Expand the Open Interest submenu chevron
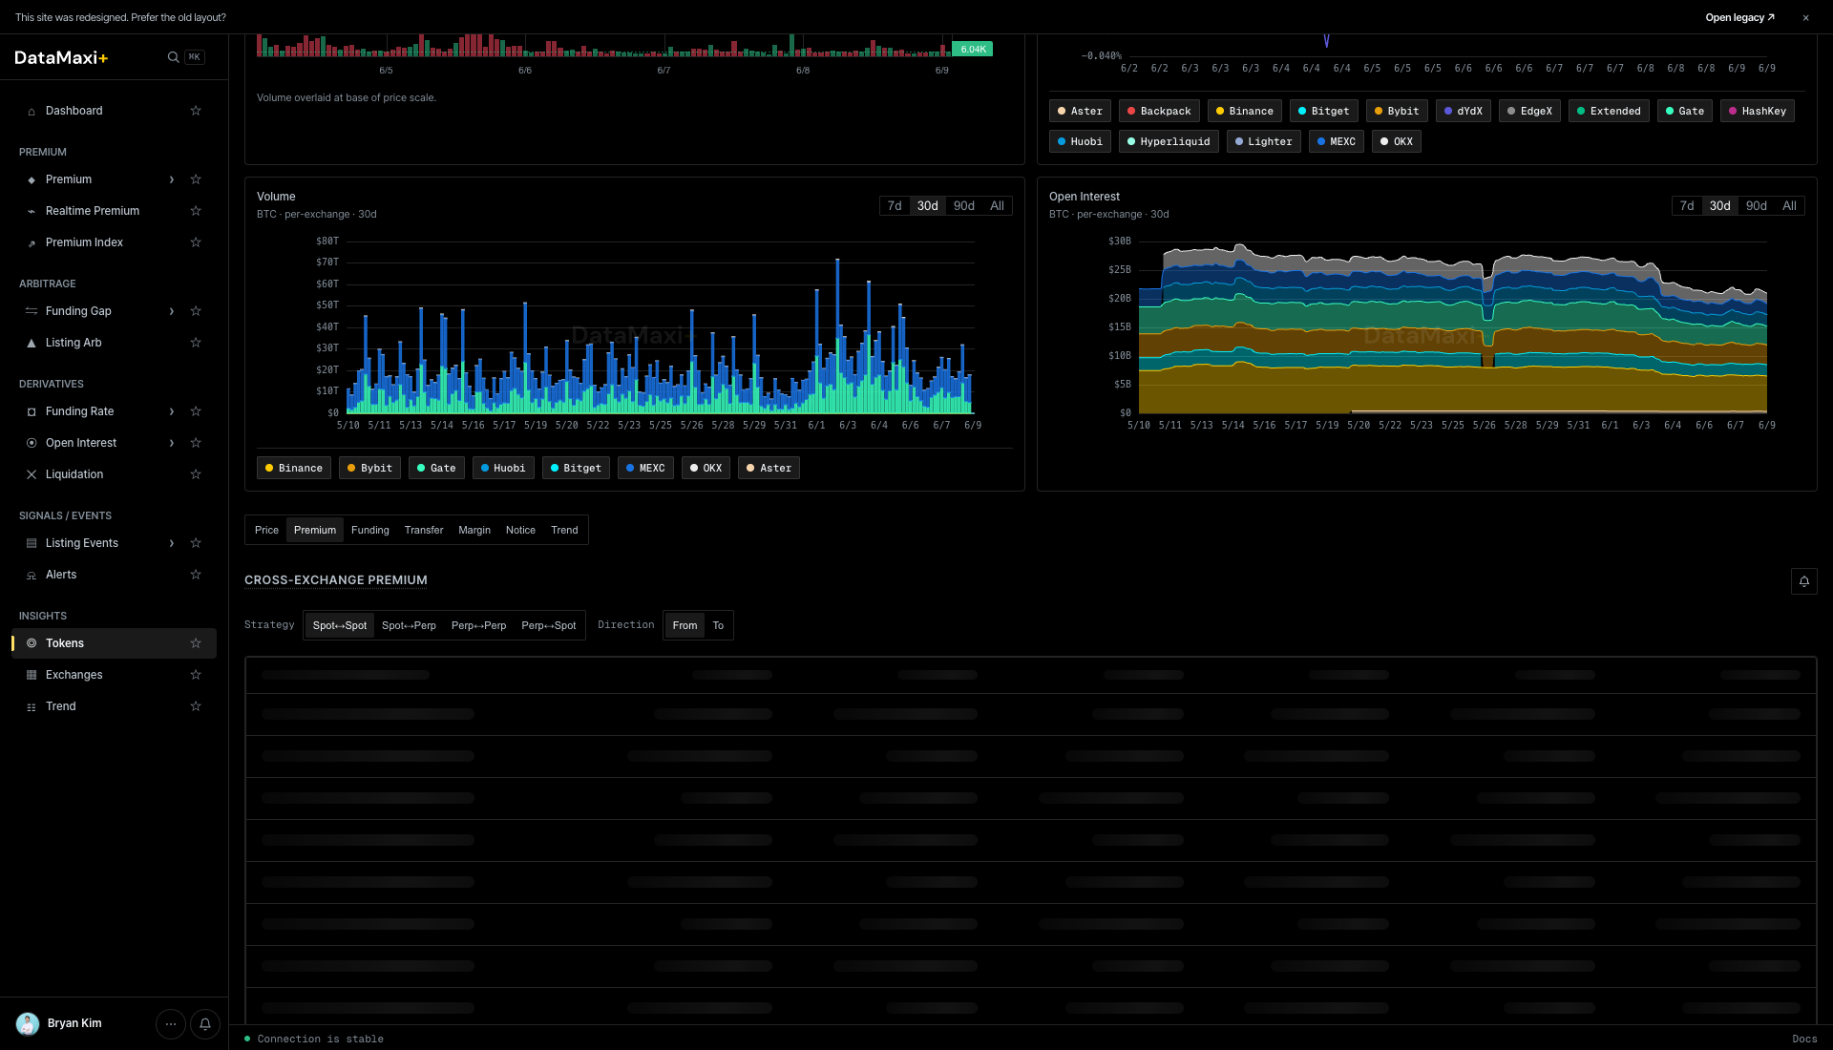Screen dimensions: 1833x1050 [x=172, y=443]
